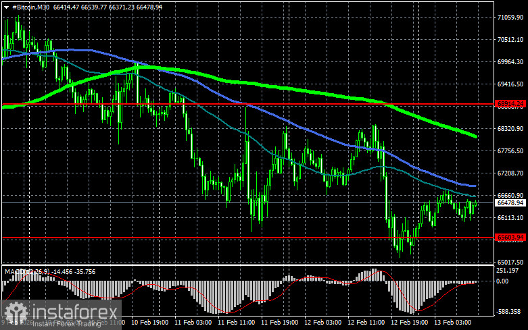This screenshot has width=528, height=330.
Task: Click the 11 Feb 11:00 time label
Action: 237,323
